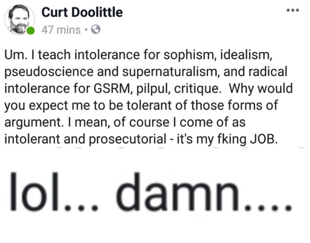The image size is (310, 243).
Task: Open the Curt Doolittle name link
Action: pos(82,13)
